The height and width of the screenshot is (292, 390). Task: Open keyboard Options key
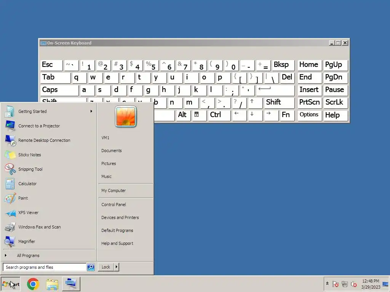point(310,116)
